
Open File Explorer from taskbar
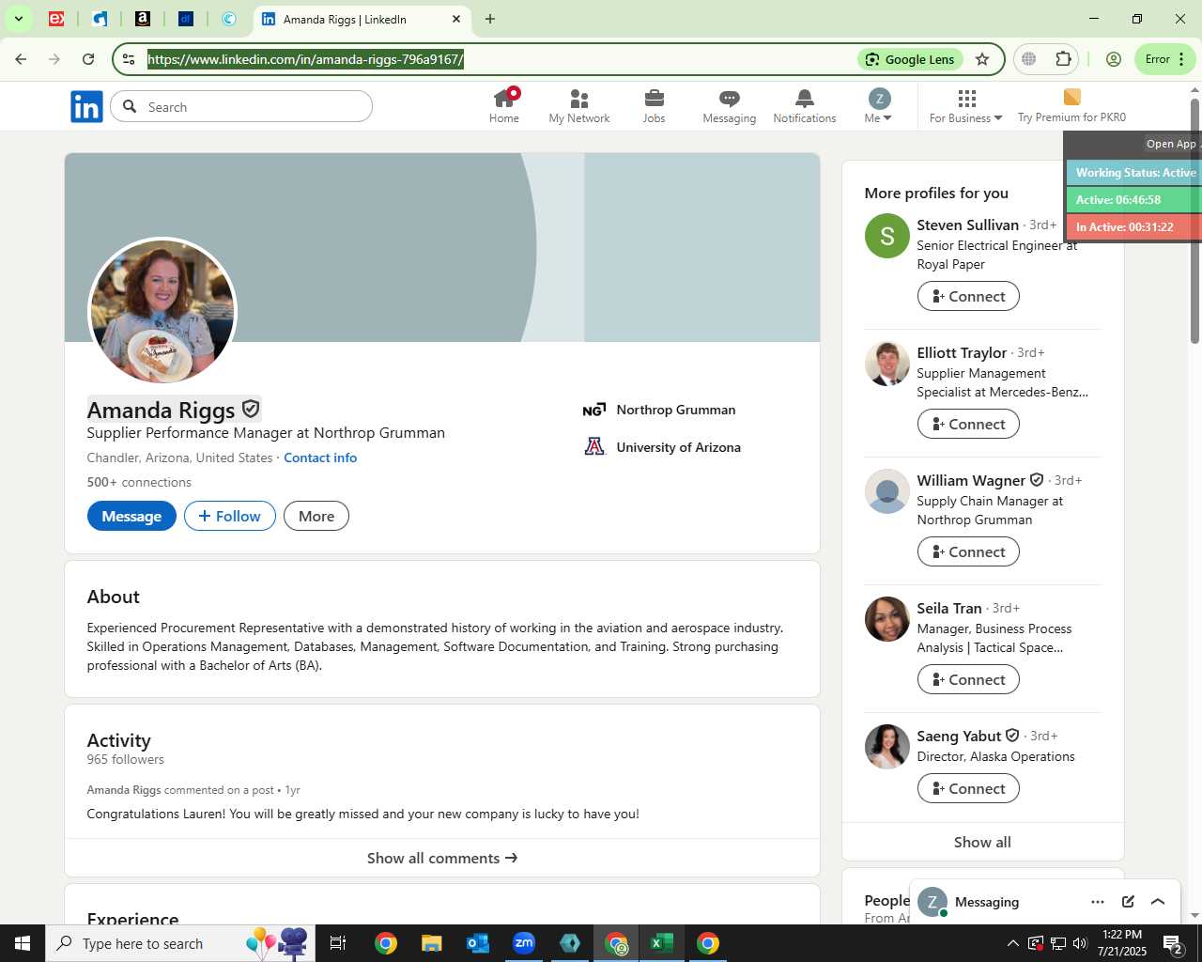432,943
